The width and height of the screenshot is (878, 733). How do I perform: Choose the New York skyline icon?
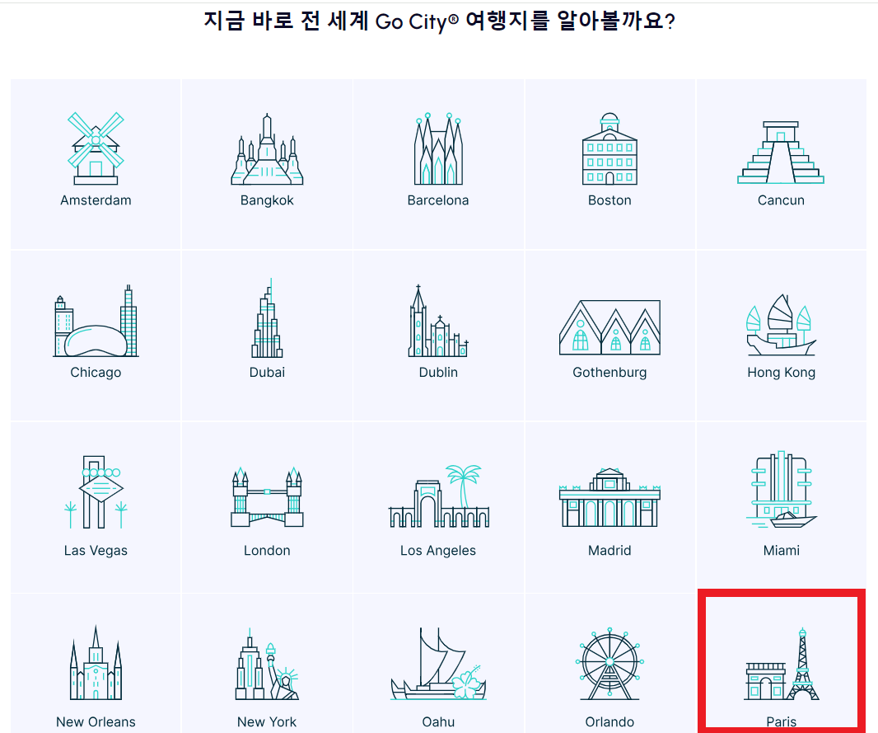267,665
